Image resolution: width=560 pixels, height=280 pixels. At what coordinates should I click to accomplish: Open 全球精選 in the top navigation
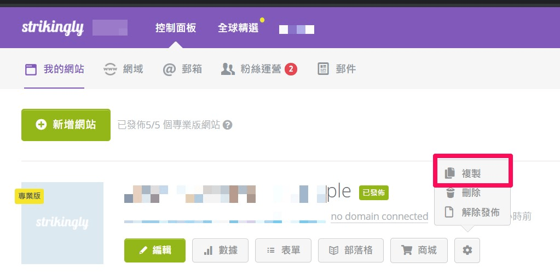(x=238, y=28)
